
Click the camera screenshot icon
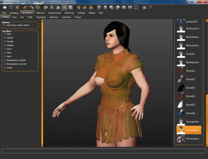point(144,7)
